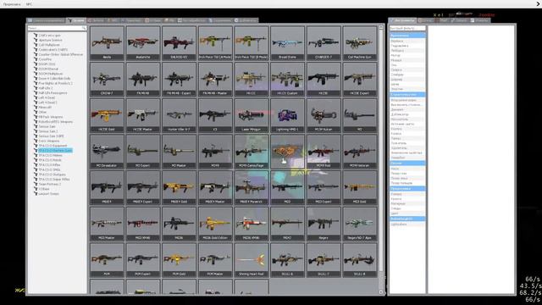
Task: Spawn the HK23E Gold weapon
Action: click(107, 115)
